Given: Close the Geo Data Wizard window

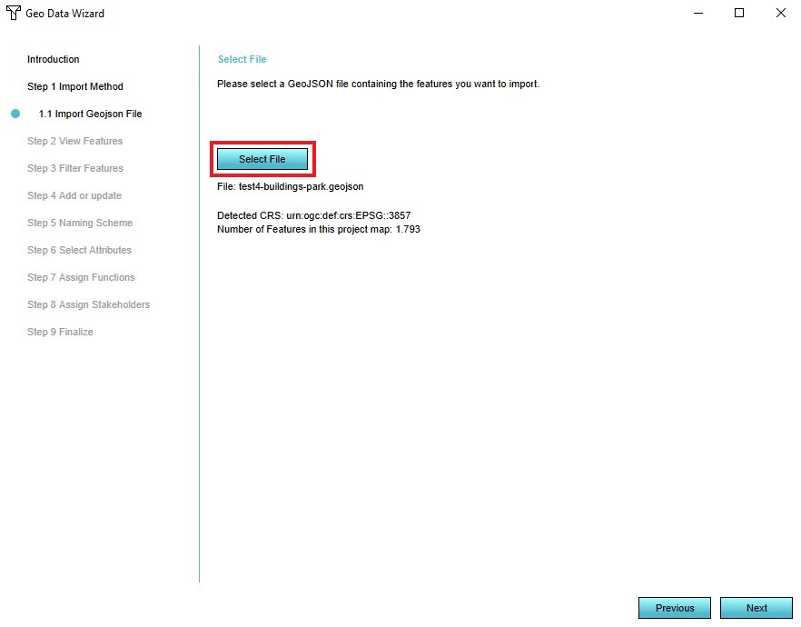Looking at the screenshot, I should [780, 14].
